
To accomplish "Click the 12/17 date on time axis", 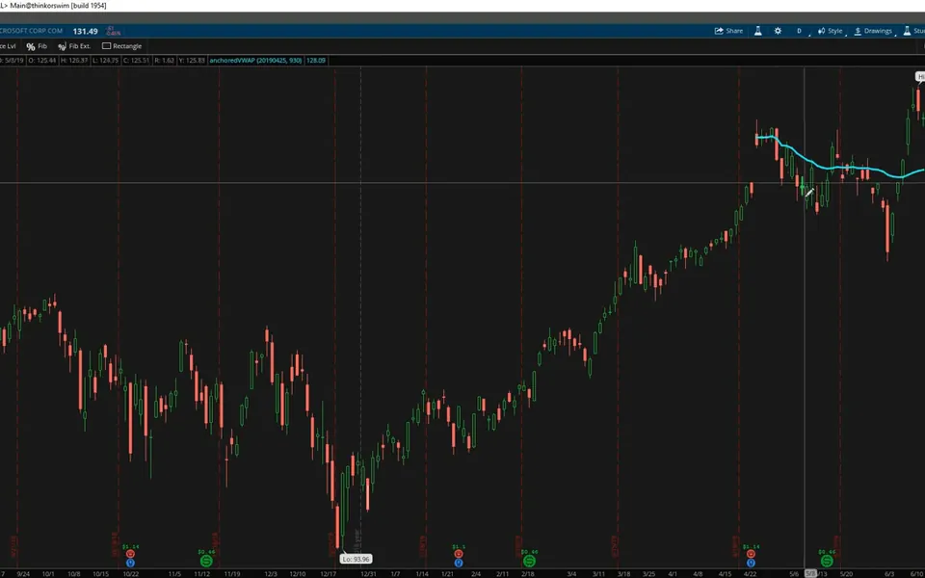I will click(x=329, y=574).
